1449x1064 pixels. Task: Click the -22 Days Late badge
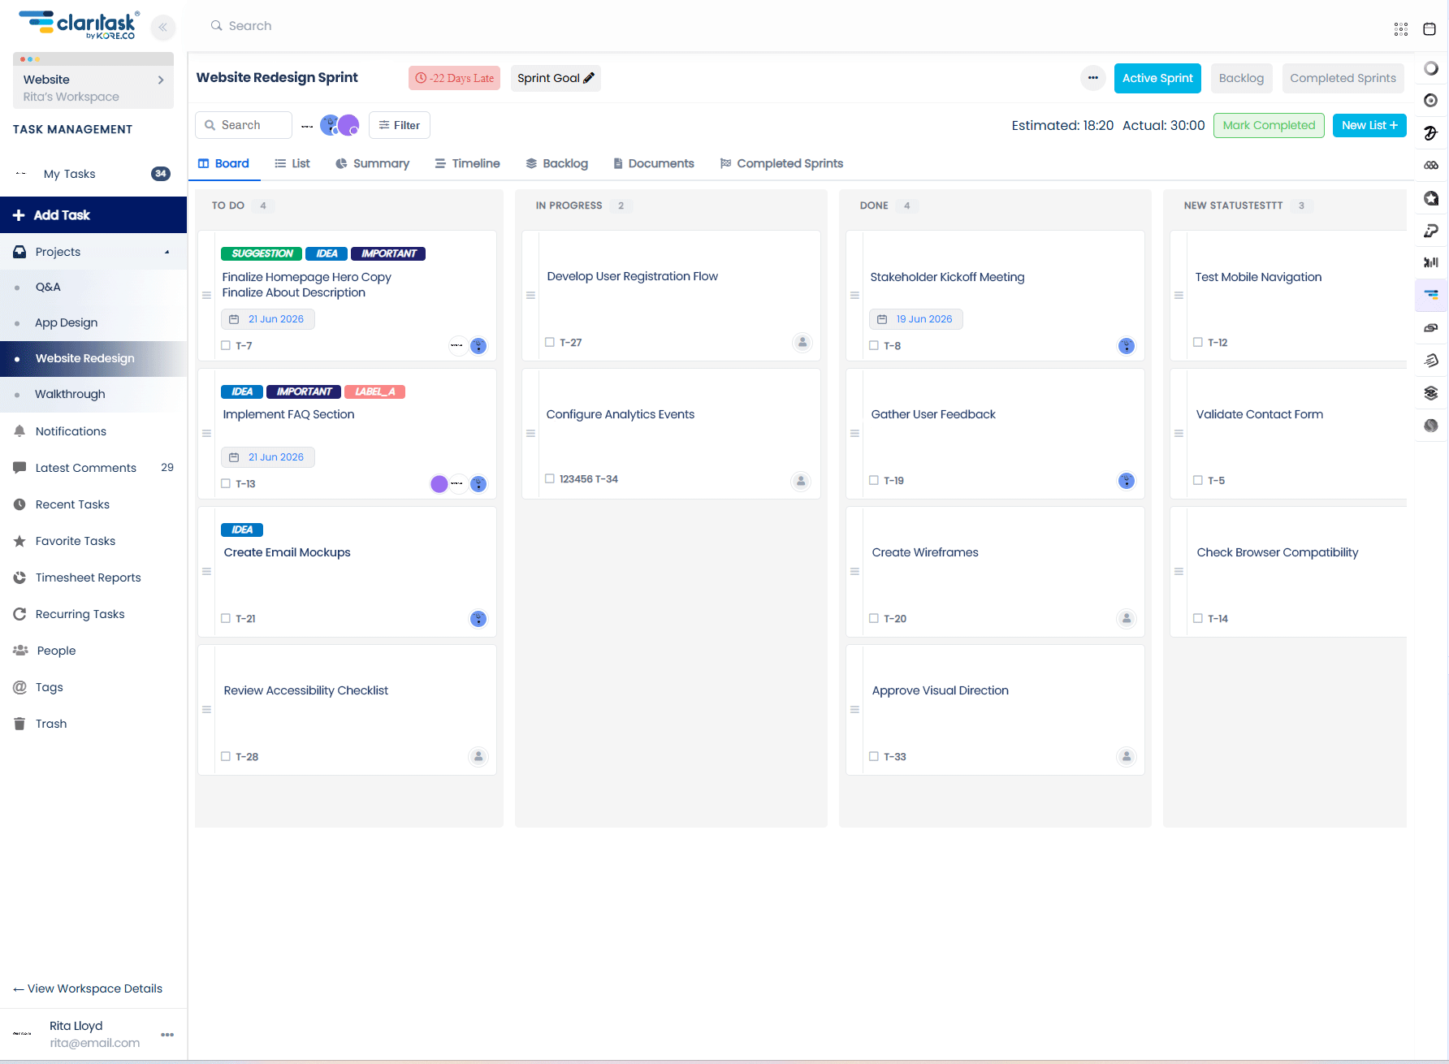coord(454,78)
